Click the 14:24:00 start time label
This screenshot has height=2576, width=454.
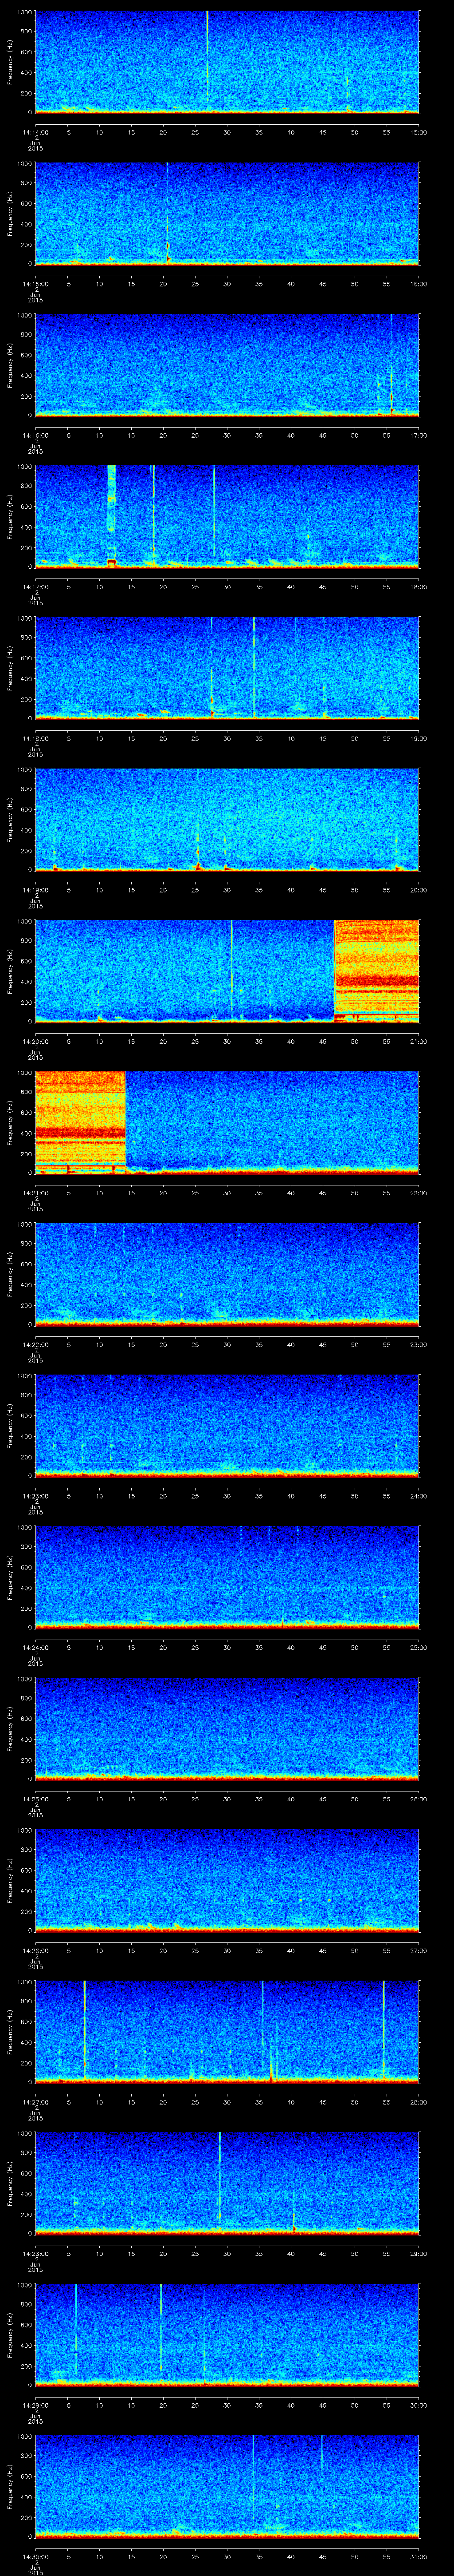35,1647
